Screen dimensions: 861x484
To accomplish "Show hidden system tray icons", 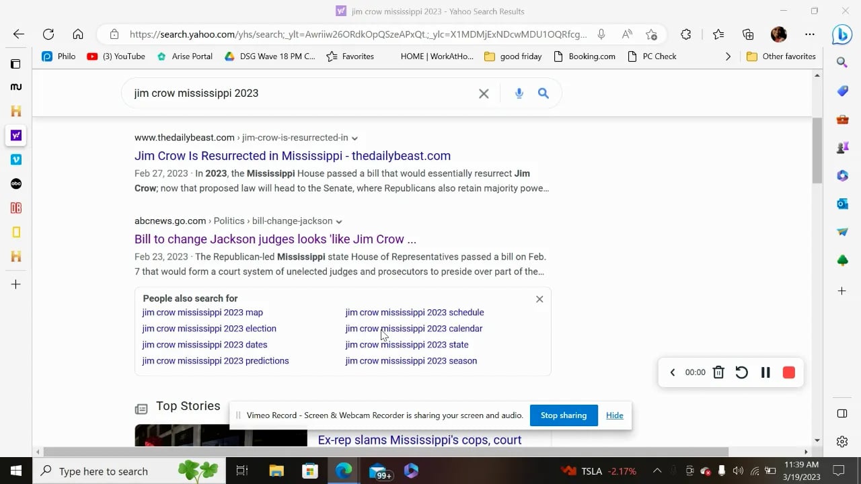I will tap(657, 471).
